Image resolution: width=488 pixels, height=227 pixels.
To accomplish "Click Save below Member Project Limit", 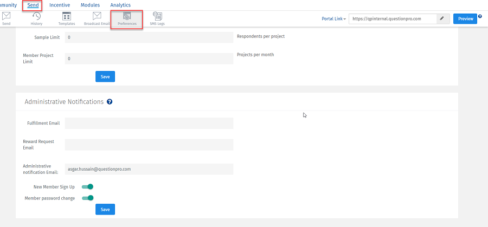I will tap(105, 76).
